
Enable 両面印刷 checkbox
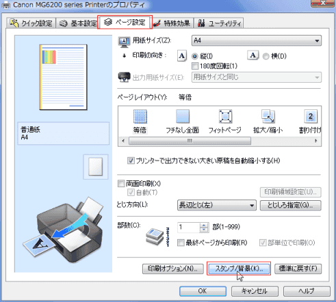click(x=121, y=183)
